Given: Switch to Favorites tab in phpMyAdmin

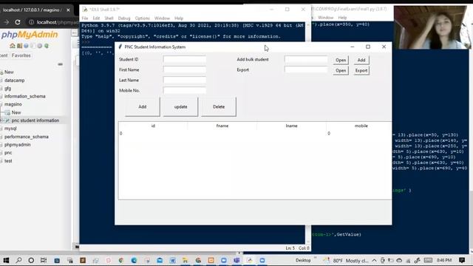Looking at the screenshot, I should 21,55.
